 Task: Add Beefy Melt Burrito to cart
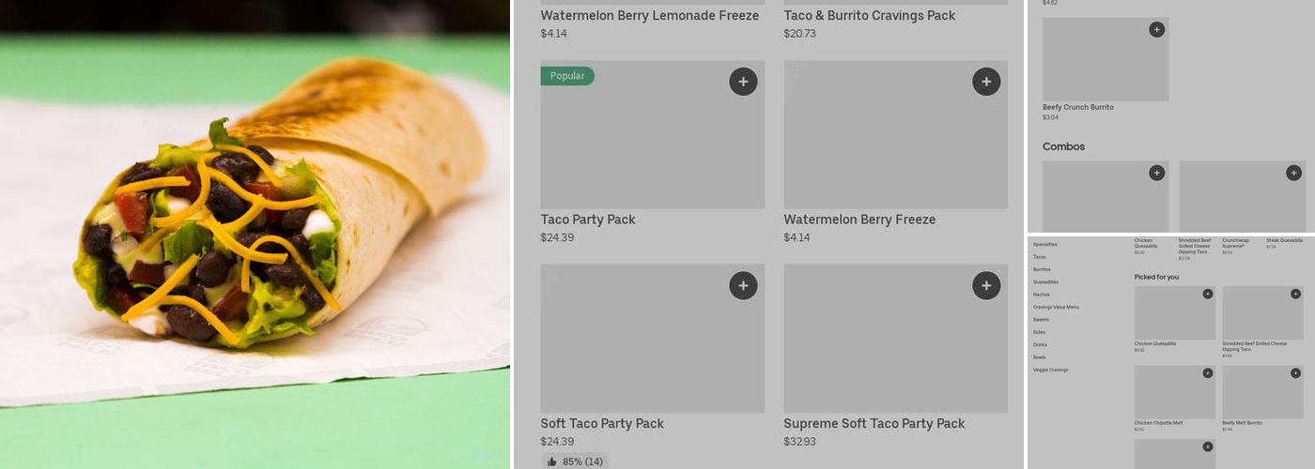1295,373
